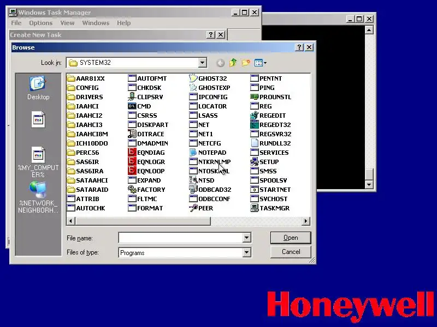This screenshot has width=437, height=327.
Task: Open the Windows menu in Task Manager
Action: 96,23
